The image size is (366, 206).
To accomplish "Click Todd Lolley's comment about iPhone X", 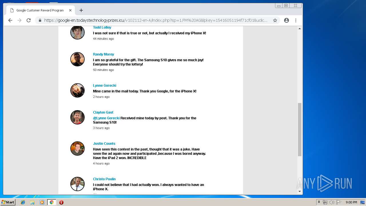I will pos(150,33).
